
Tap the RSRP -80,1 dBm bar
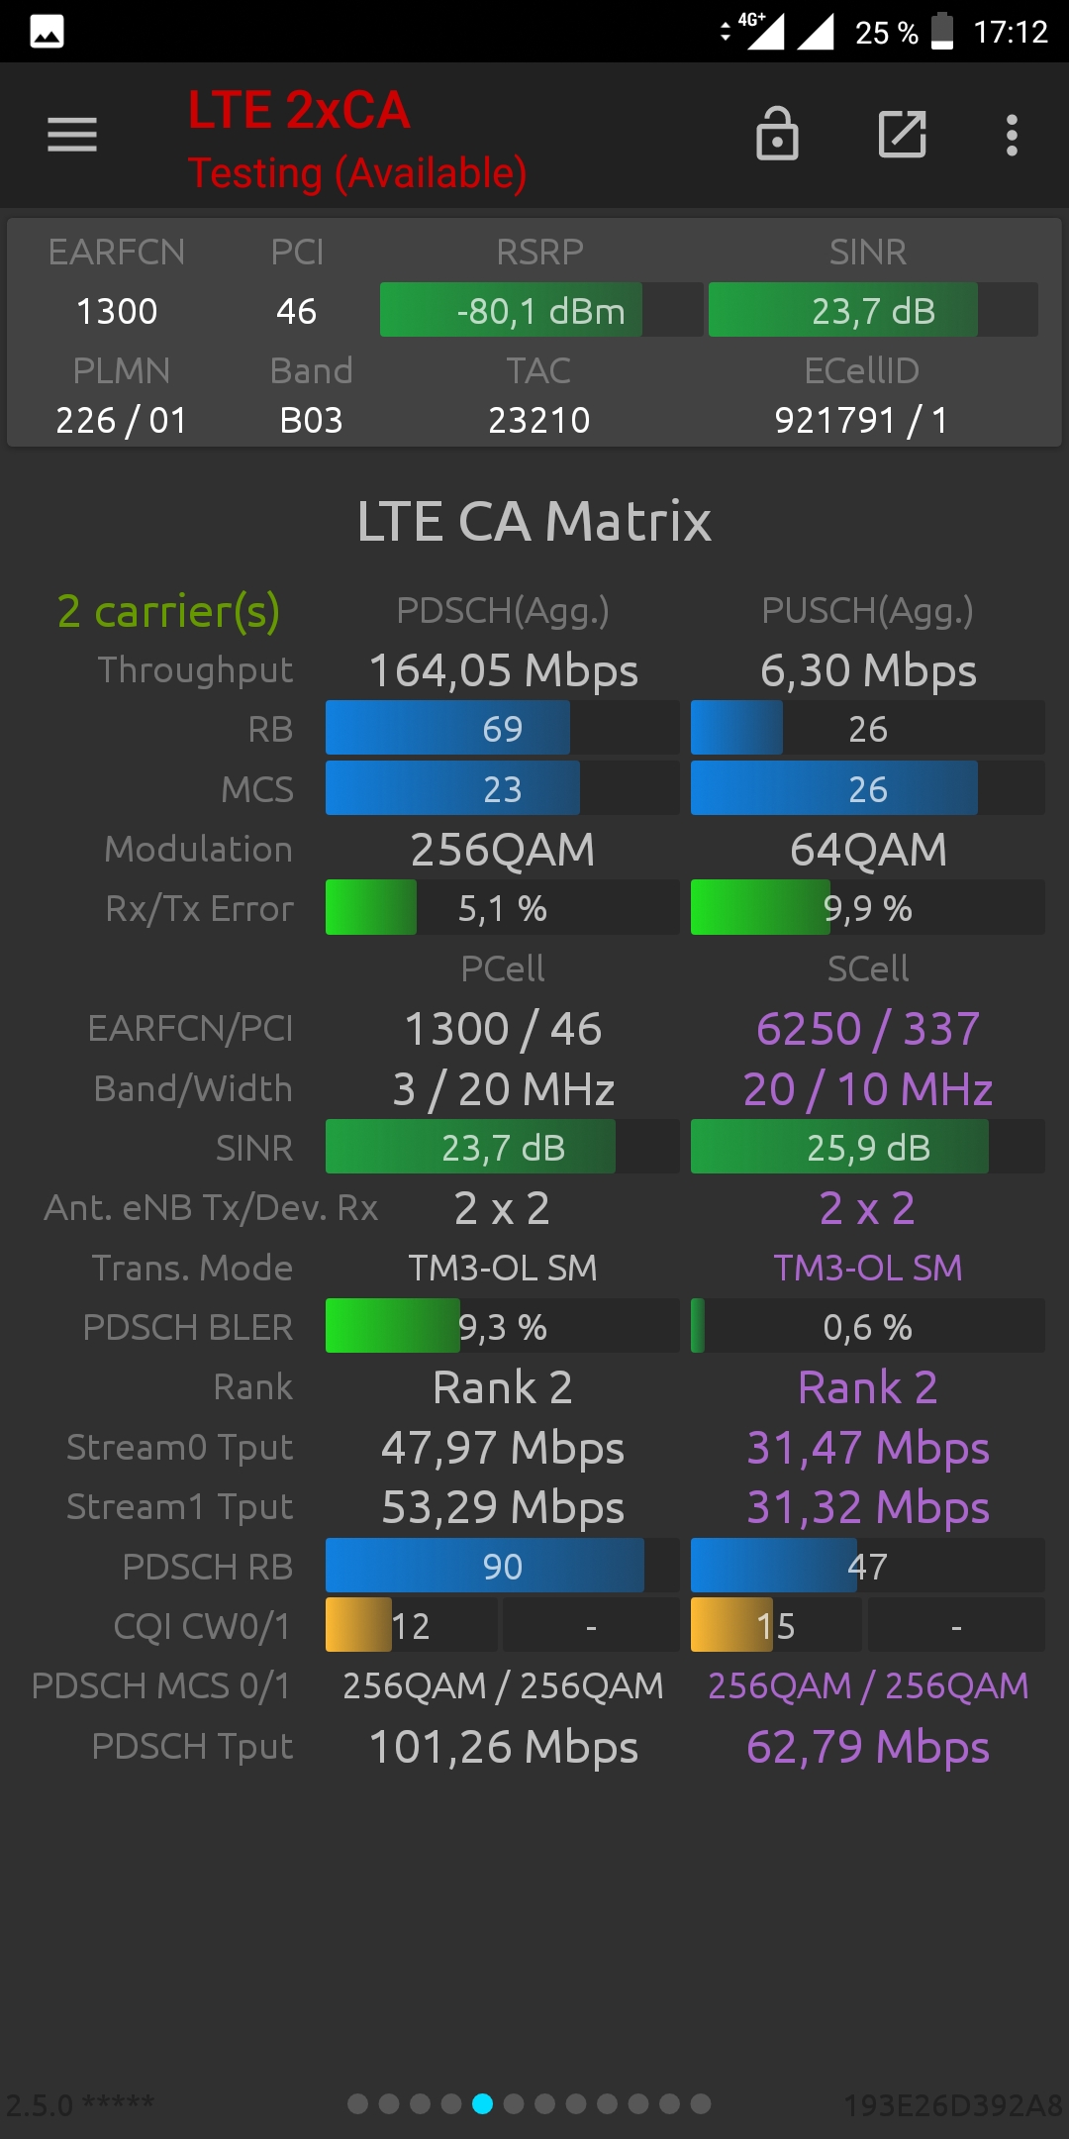(x=541, y=310)
